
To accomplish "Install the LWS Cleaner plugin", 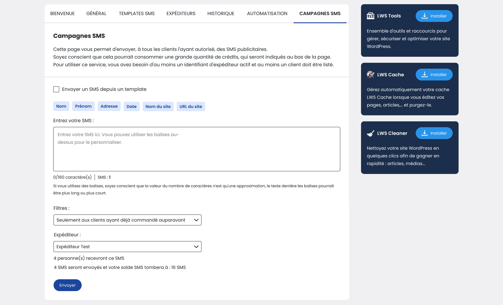I will point(434,133).
